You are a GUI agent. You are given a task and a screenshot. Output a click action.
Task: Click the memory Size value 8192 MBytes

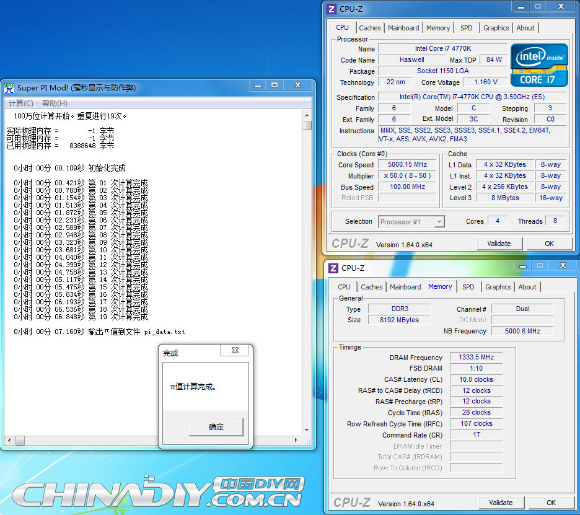pyautogui.click(x=400, y=320)
